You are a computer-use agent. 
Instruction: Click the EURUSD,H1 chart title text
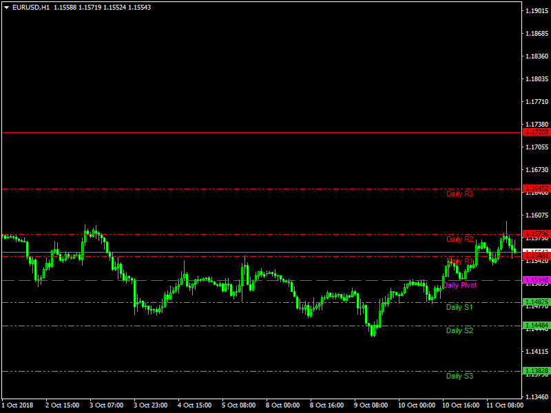coord(31,7)
